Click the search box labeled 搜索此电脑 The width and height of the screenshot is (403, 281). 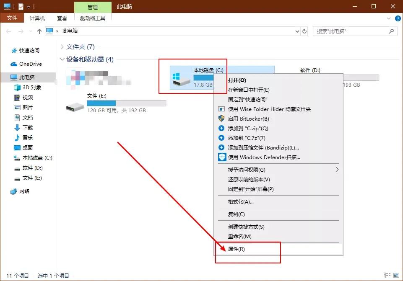(x=354, y=31)
